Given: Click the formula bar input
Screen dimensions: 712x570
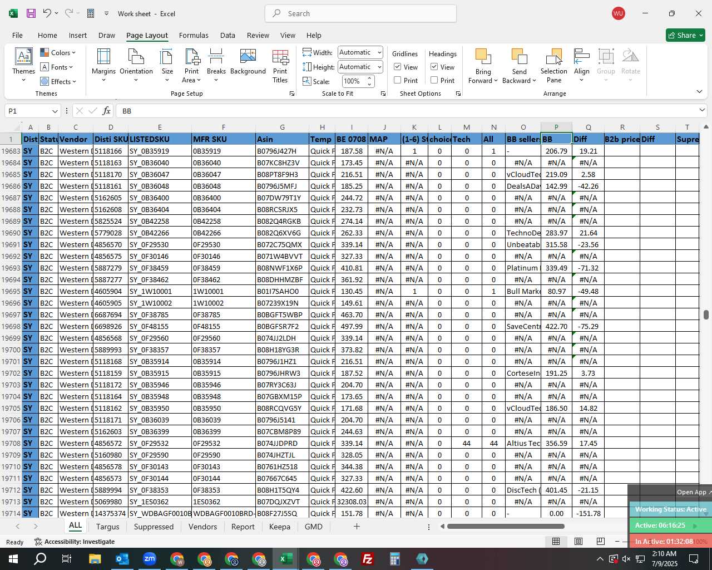Looking at the screenshot, I should tap(406, 111).
